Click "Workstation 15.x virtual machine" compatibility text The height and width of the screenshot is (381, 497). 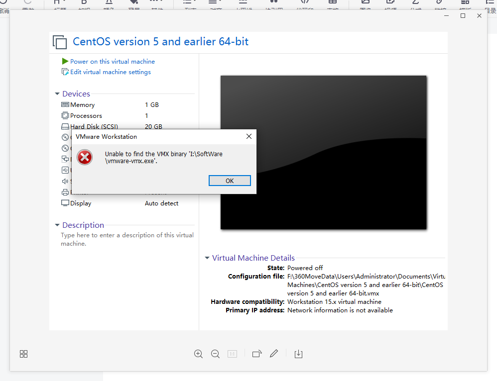pos(334,301)
